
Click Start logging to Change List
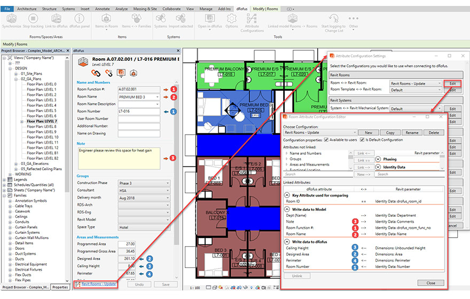[334, 23]
